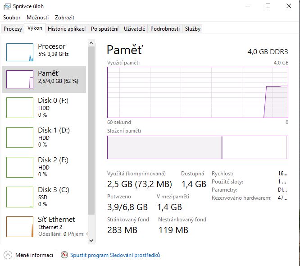Switch to the Podrobnosti tab
The image size is (300, 266).
[165, 29]
